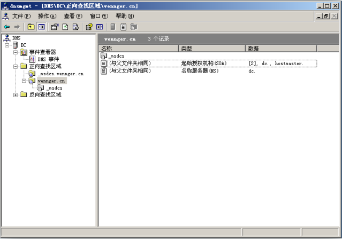Maximize the dnsmgmt main window

click(x=327, y=6)
